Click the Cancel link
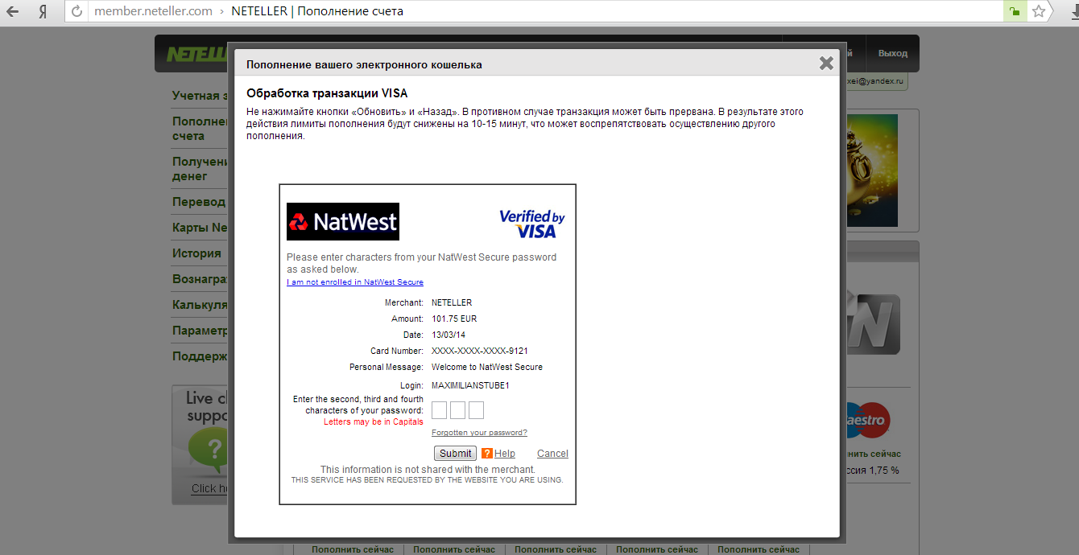 [x=552, y=454]
